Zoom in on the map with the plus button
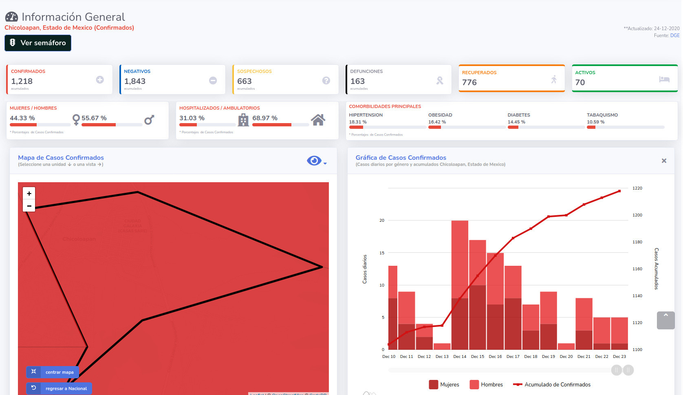This screenshot has width=683, height=395. [29, 193]
